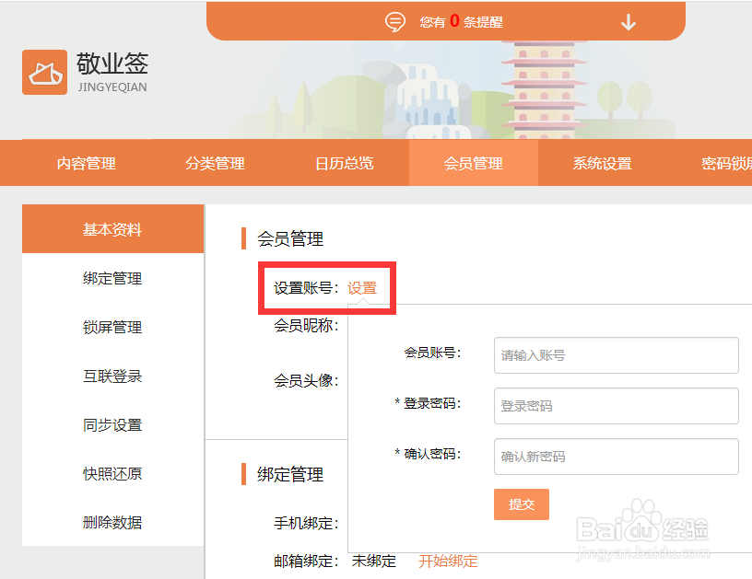Image resolution: width=752 pixels, height=579 pixels.
Task: Go to 互联登录 settings
Action: 112,376
